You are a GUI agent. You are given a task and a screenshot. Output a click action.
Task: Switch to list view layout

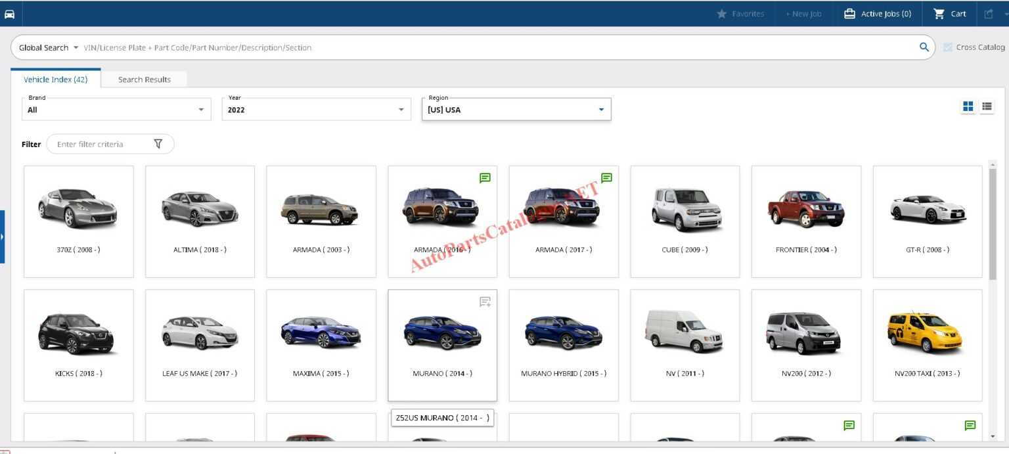click(x=987, y=106)
